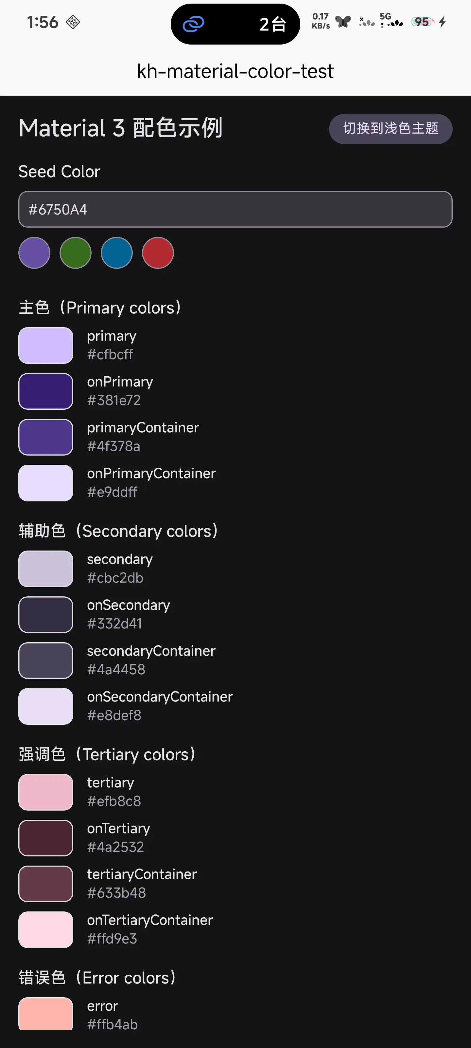This screenshot has height=1048, width=471.
Task: Tap the tertiary pink swatch
Action: click(46, 792)
